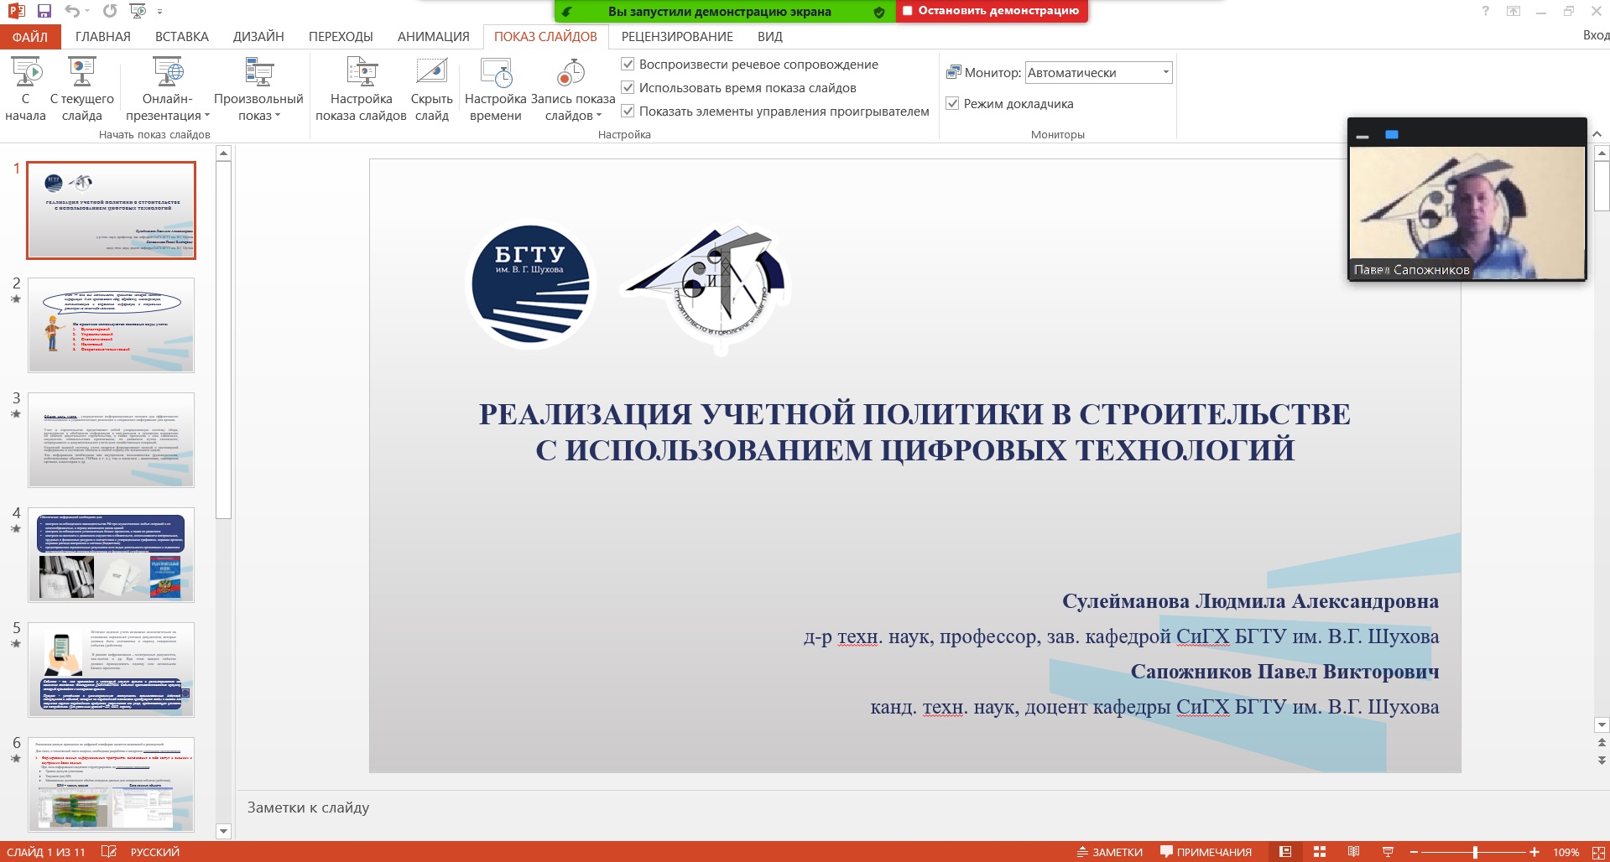Toggle Воспроизвести речевое сопровождение checkbox
This screenshot has height=862, width=1610.
pos(628,64)
